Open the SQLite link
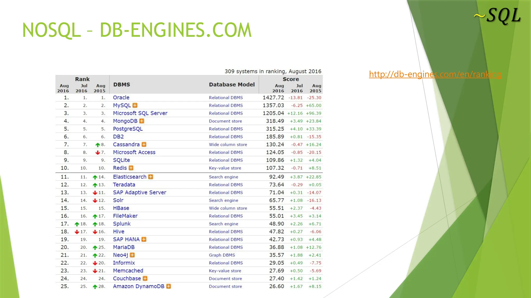Viewport: 531px width, 298px height. [121, 160]
